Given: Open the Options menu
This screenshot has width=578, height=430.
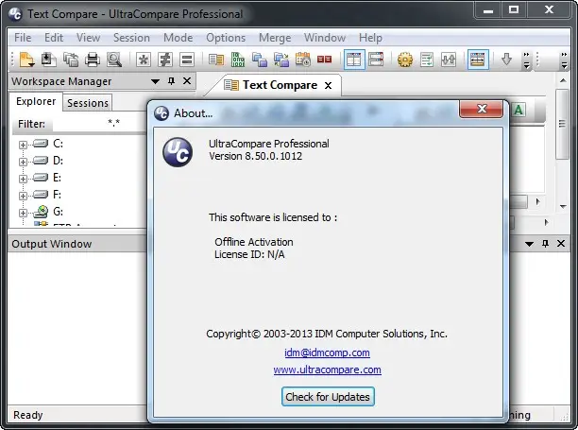Looking at the screenshot, I should click(x=226, y=38).
